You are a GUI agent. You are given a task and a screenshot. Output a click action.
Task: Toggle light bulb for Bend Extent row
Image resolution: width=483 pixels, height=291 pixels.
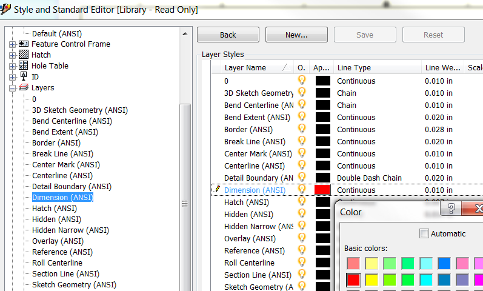[x=302, y=116]
